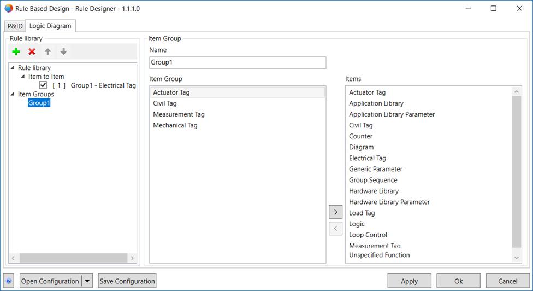Image resolution: width=533 pixels, height=291 pixels.
Task: Open the Open Configuration dropdown arrow
Action: point(87,281)
